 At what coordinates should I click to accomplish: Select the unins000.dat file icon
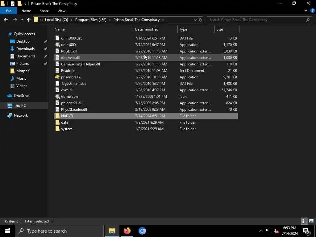[57, 38]
